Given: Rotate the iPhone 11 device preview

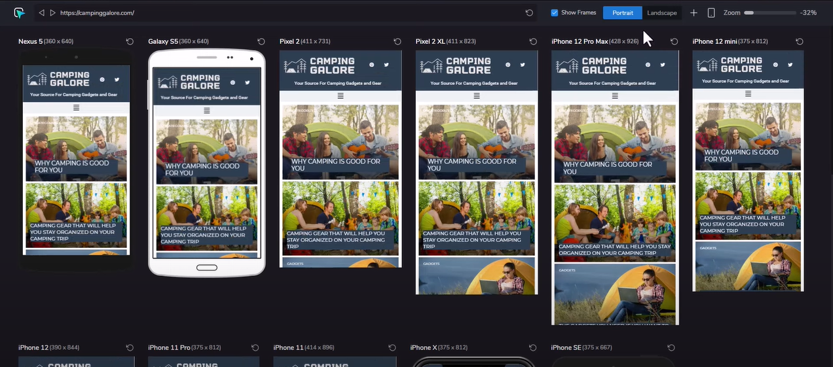Looking at the screenshot, I should [x=392, y=347].
